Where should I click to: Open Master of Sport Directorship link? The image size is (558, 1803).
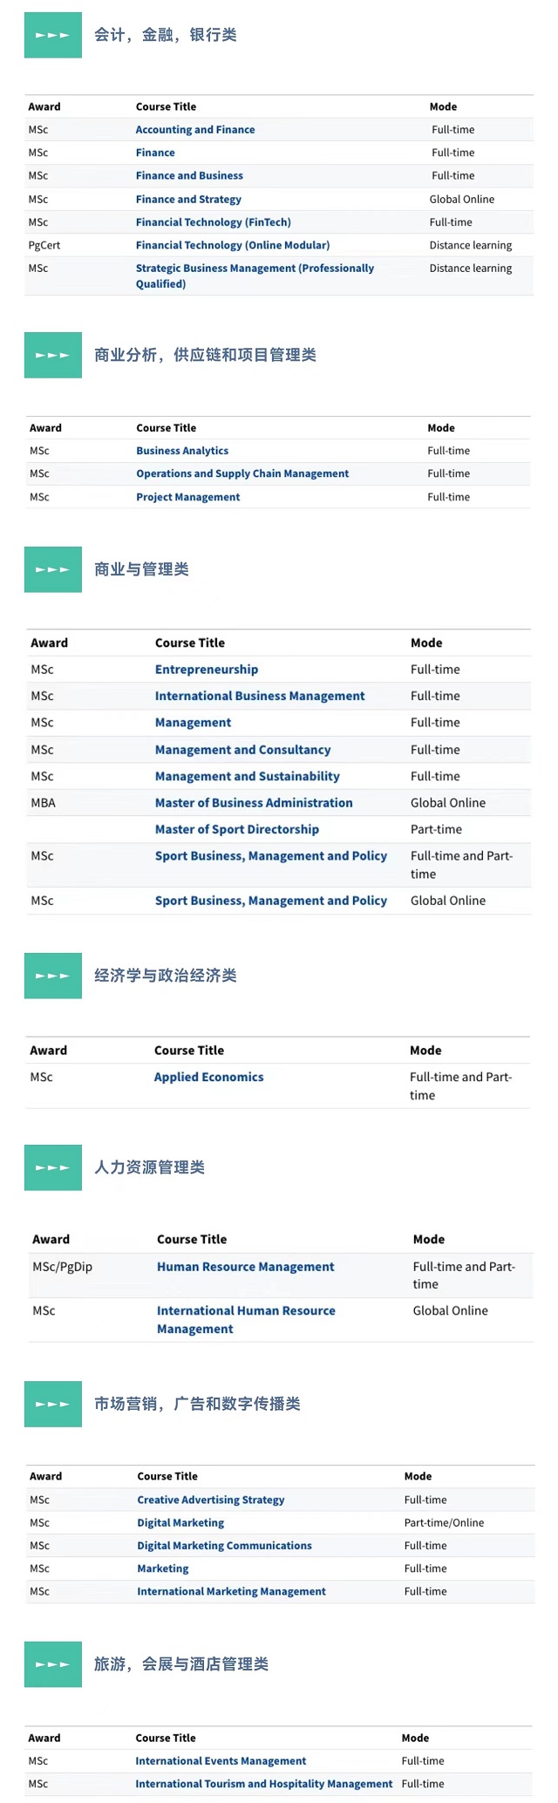pos(237,829)
